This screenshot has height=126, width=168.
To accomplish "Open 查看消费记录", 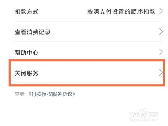I will 32,32.
